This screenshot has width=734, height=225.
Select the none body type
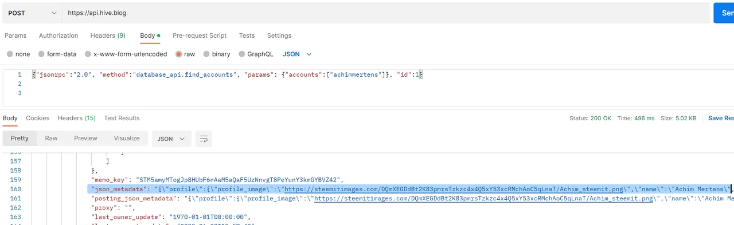[x=18, y=54]
